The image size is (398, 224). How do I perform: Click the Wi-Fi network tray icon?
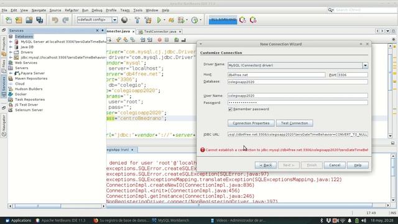coord(343,220)
